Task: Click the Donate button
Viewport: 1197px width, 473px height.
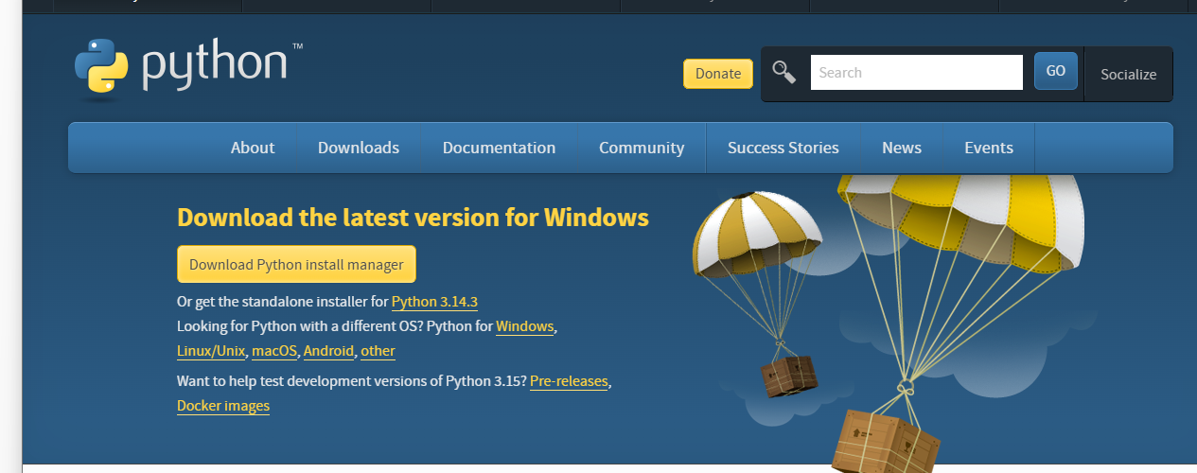Action: coord(718,74)
